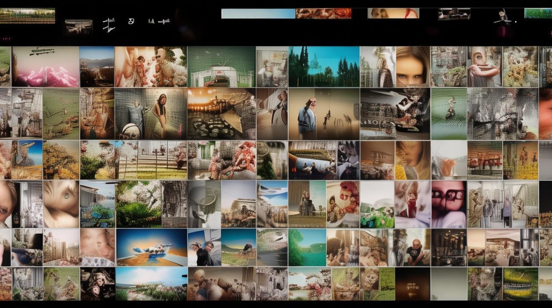The height and width of the screenshot is (308, 552).
Task: Open the wide landscape strip thumbnail at top-left
Action: 27,16
